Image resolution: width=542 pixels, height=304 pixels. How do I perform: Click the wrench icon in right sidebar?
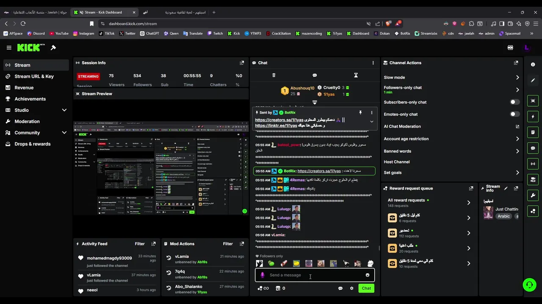tap(533, 195)
